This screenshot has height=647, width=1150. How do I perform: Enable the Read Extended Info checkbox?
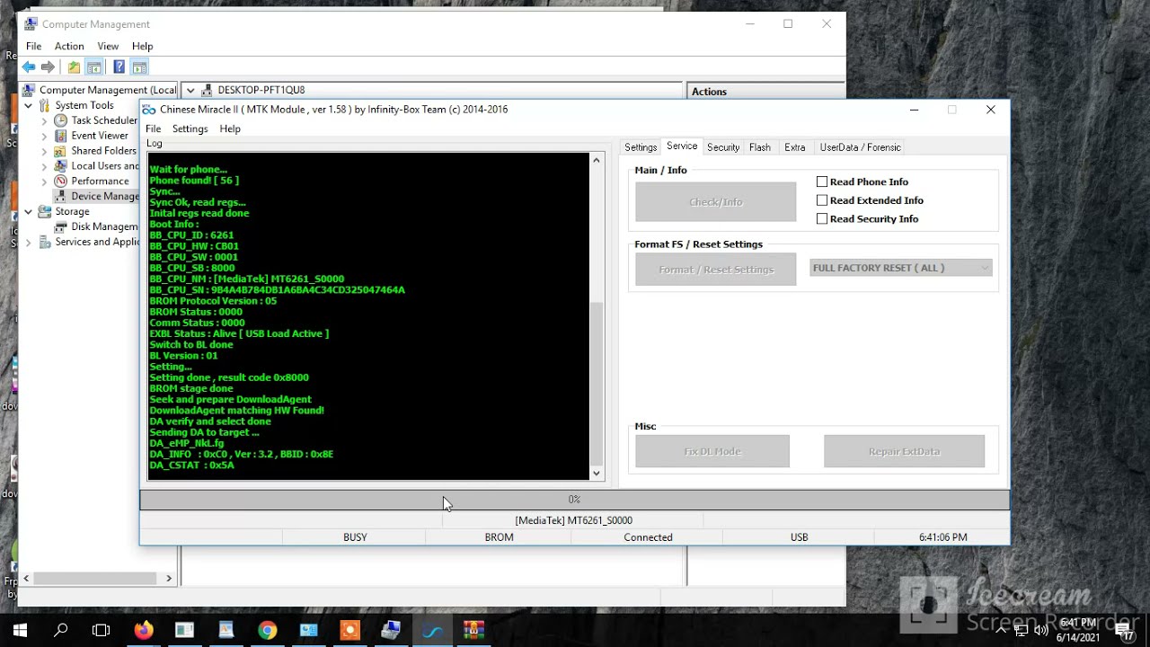tap(822, 200)
